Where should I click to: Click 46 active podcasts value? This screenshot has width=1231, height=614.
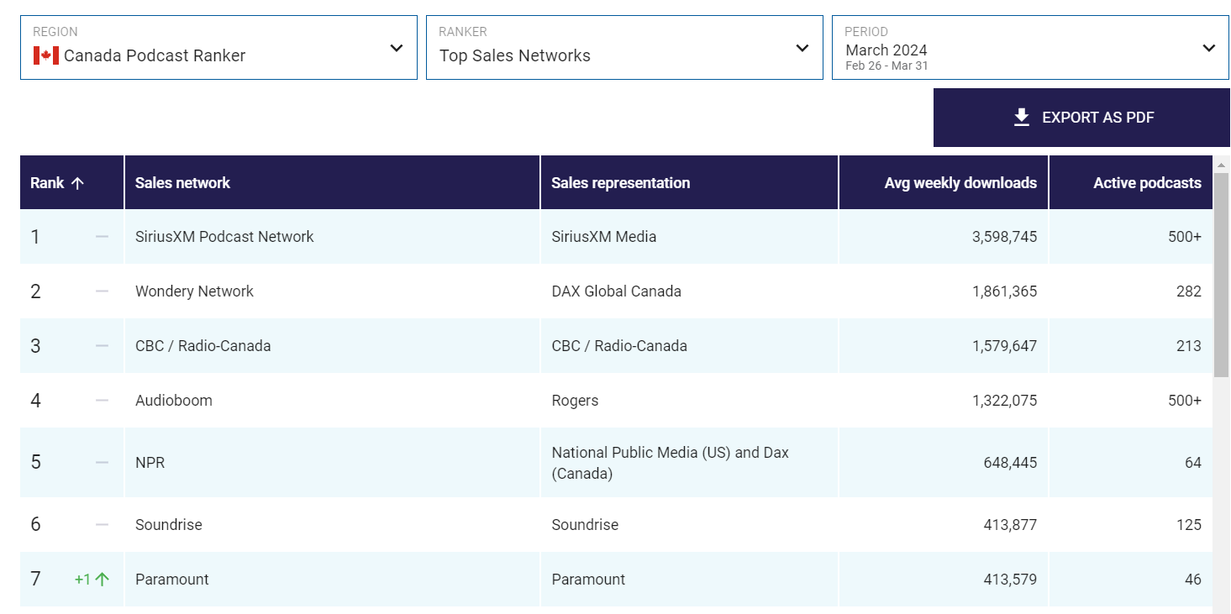(x=1193, y=580)
